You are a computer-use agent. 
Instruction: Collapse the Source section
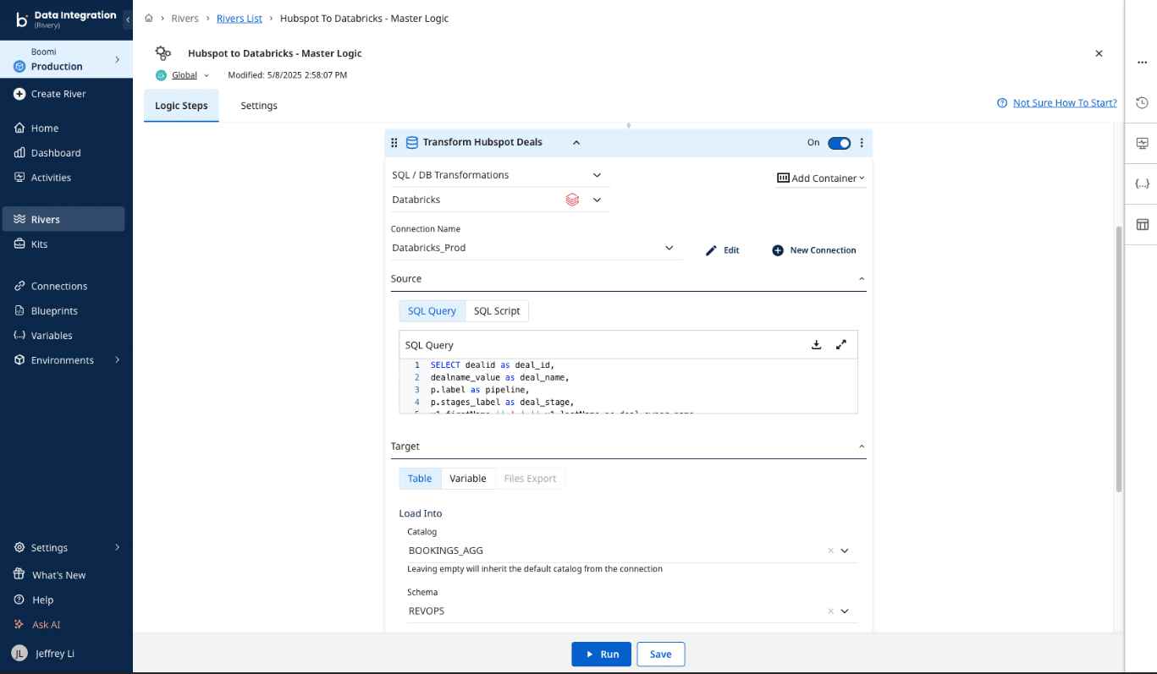[862, 278]
